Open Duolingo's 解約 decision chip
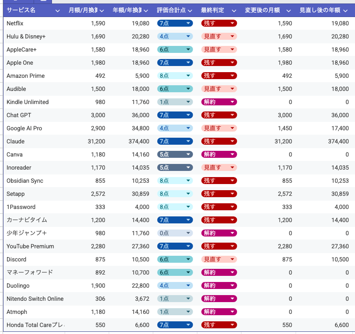Viewport: 355px width, 334px height. pos(219,285)
